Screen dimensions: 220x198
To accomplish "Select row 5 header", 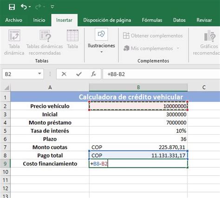I will coord(5,131).
